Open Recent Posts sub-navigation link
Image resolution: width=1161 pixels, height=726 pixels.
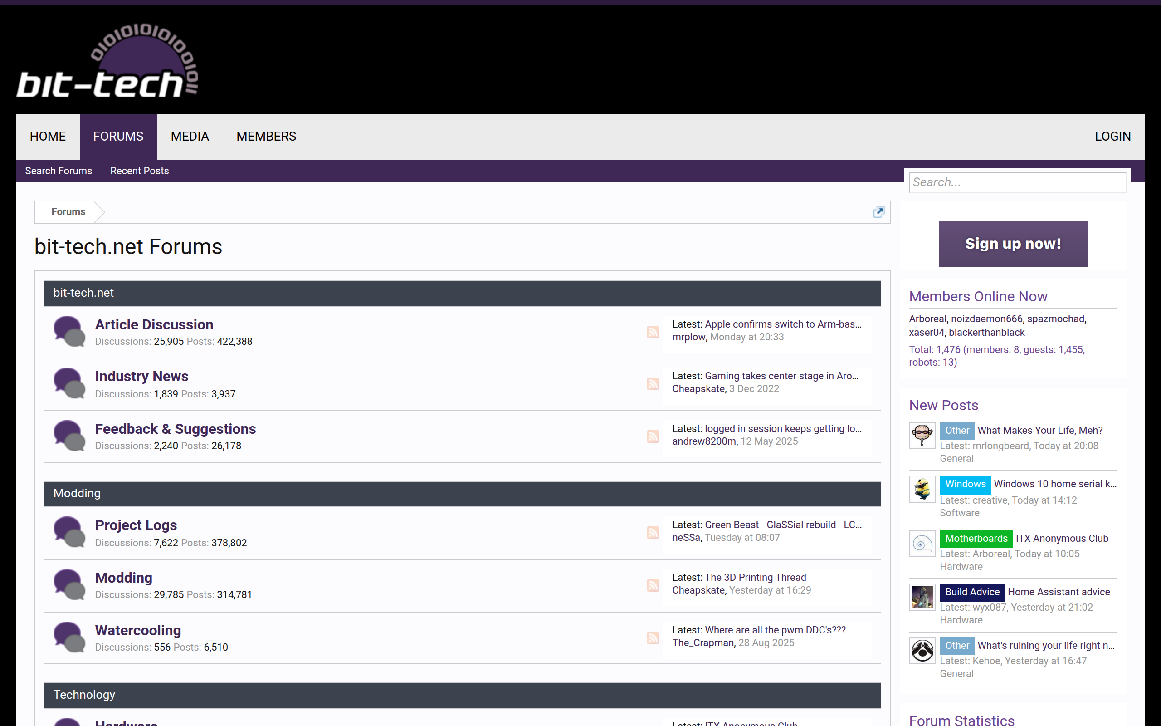tap(140, 171)
